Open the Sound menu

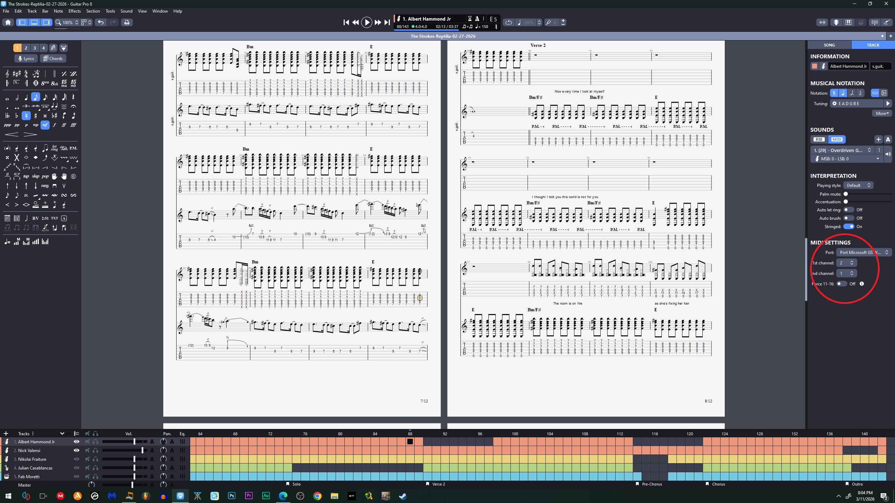(x=126, y=11)
